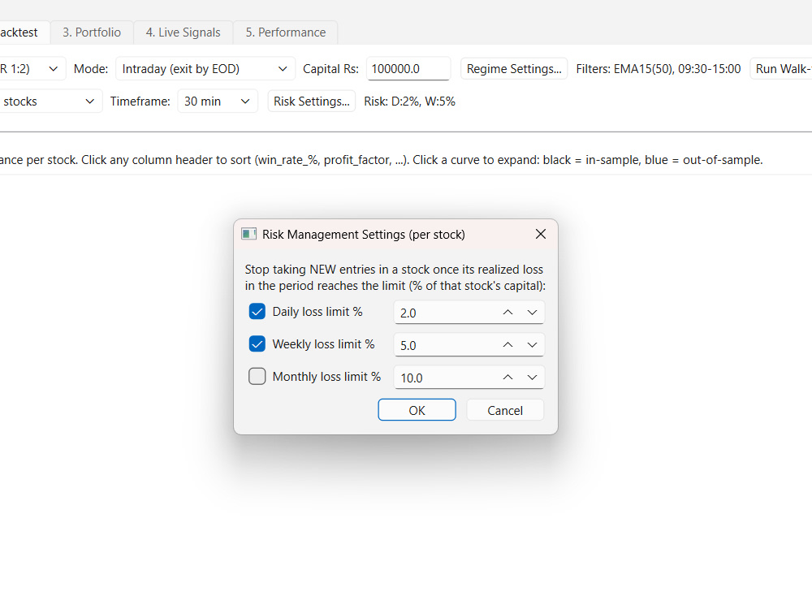The height and width of the screenshot is (609, 812).
Task: Decrease the Daily loss limit value
Action: [x=532, y=313]
